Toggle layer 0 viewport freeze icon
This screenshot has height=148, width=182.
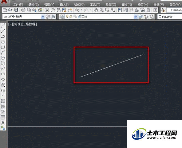(x=75, y=16)
